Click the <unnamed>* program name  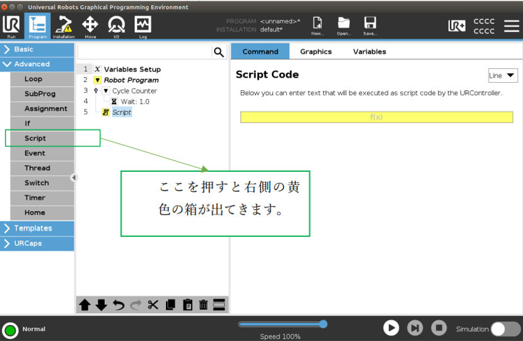[280, 21]
